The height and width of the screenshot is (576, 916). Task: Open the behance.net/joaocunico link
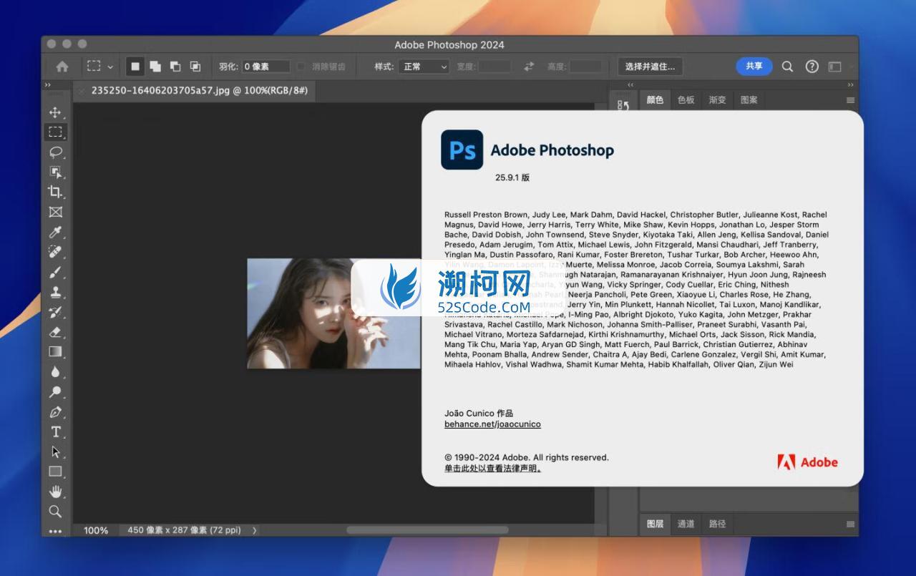492,424
